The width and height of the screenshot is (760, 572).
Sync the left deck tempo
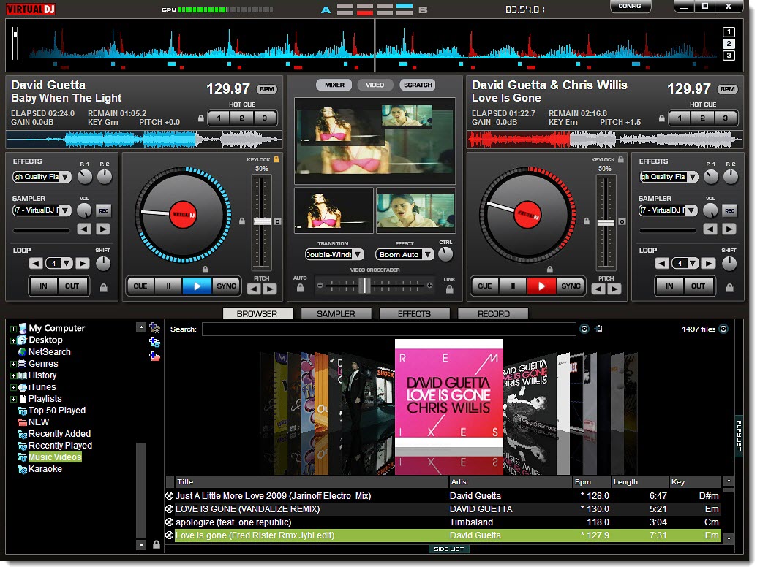point(226,286)
